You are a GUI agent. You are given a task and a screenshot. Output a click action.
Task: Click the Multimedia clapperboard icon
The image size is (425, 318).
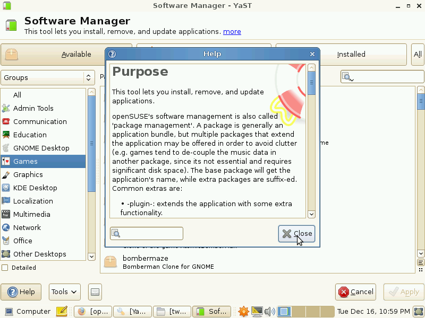pyautogui.click(x=6, y=215)
